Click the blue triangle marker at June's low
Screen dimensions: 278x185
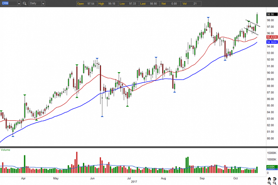[x=102, y=117]
